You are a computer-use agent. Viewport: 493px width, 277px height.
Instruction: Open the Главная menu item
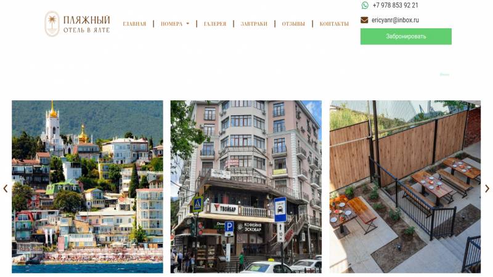click(134, 24)
